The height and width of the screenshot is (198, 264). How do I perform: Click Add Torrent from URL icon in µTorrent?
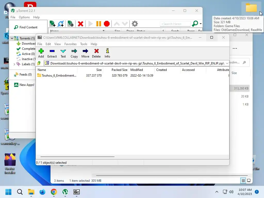pos(61,24)
